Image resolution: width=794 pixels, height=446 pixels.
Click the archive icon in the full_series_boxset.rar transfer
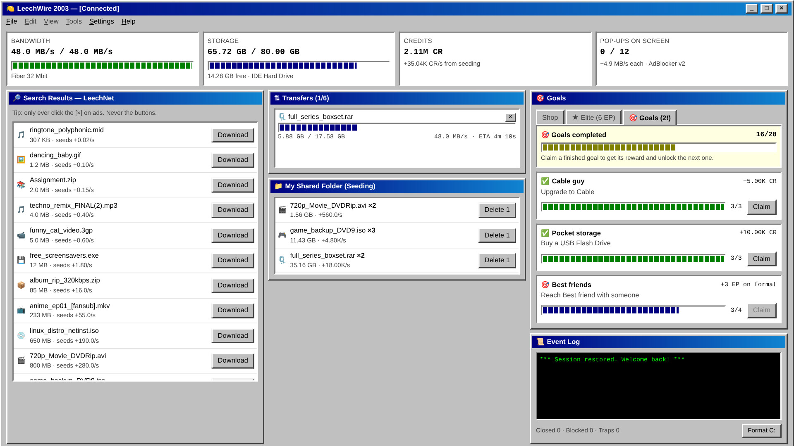tap(282, 117)
